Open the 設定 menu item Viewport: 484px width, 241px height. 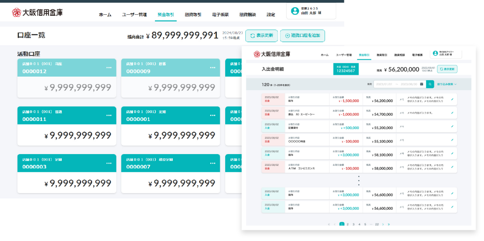pyautogui.click(x=271, y=15)
